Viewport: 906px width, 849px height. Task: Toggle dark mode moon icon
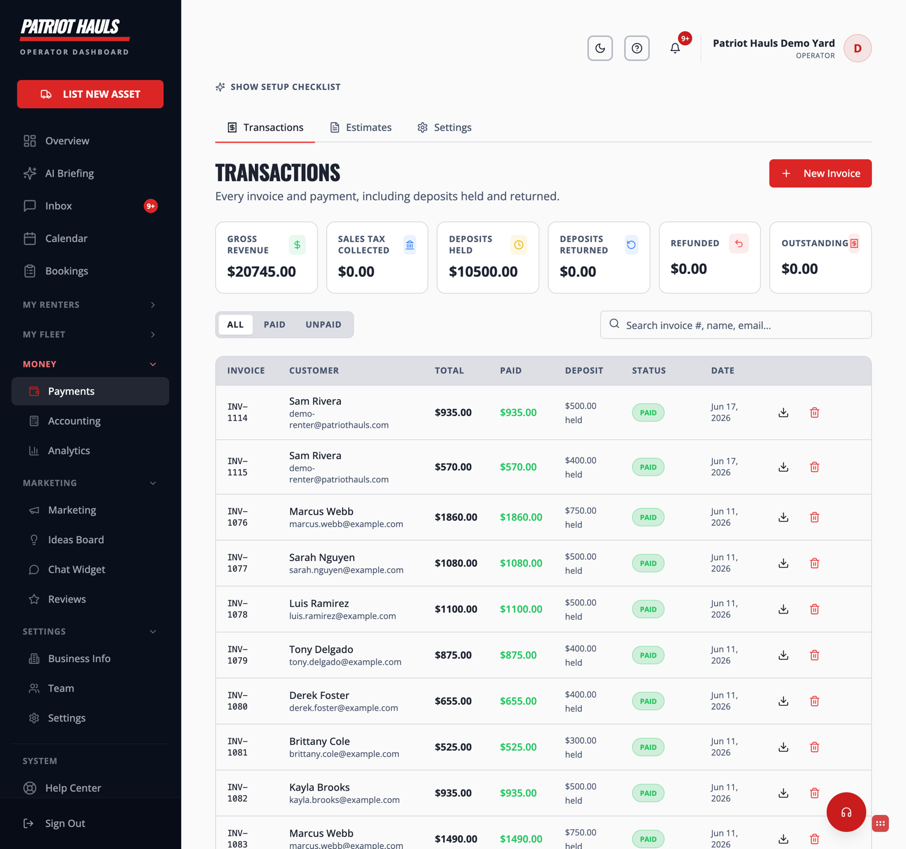pos(600,48)
